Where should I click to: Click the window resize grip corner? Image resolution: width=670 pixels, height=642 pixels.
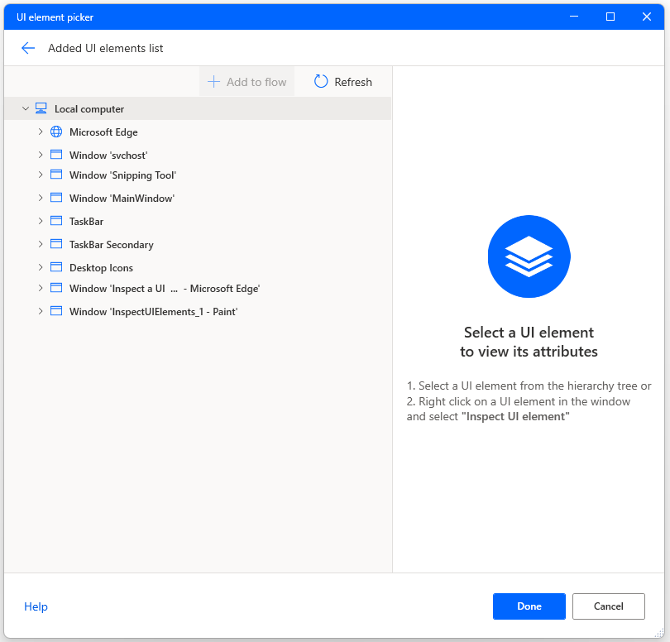click(659, 633)
